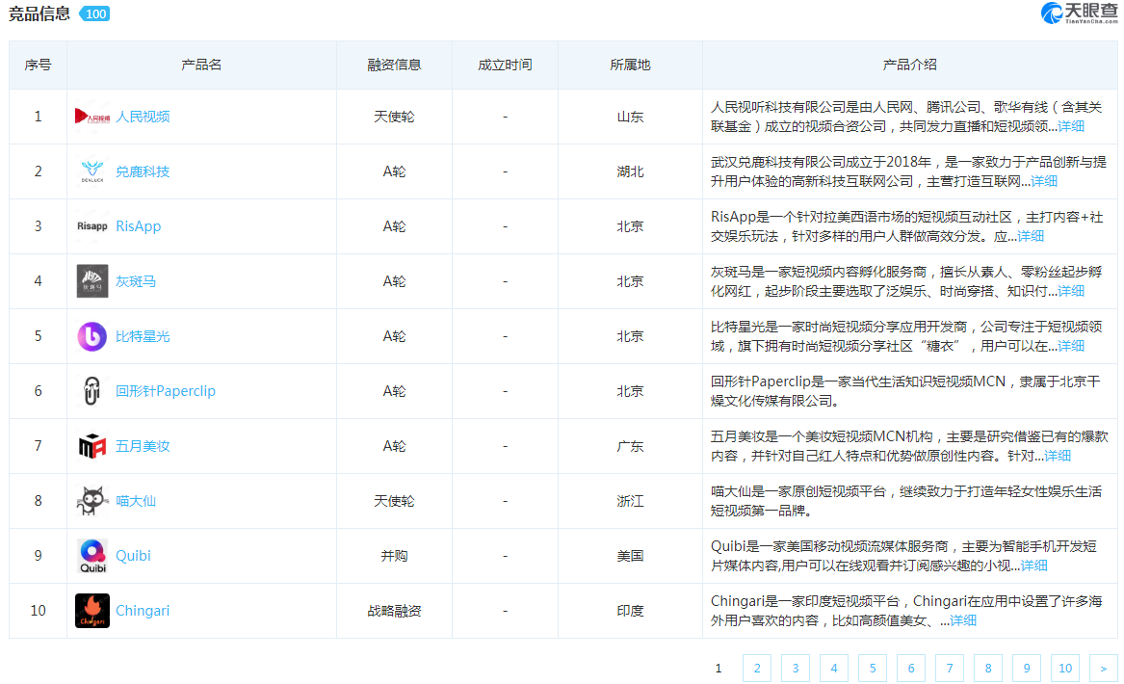Open the 喵大仙 product link

pyautogui.click(x=136, y=500)
